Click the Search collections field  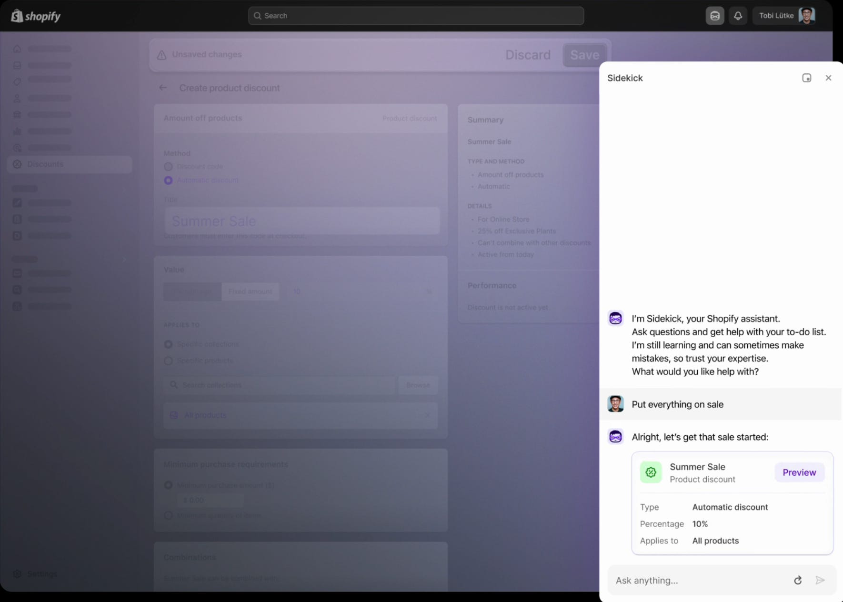[x=280, y=385]
